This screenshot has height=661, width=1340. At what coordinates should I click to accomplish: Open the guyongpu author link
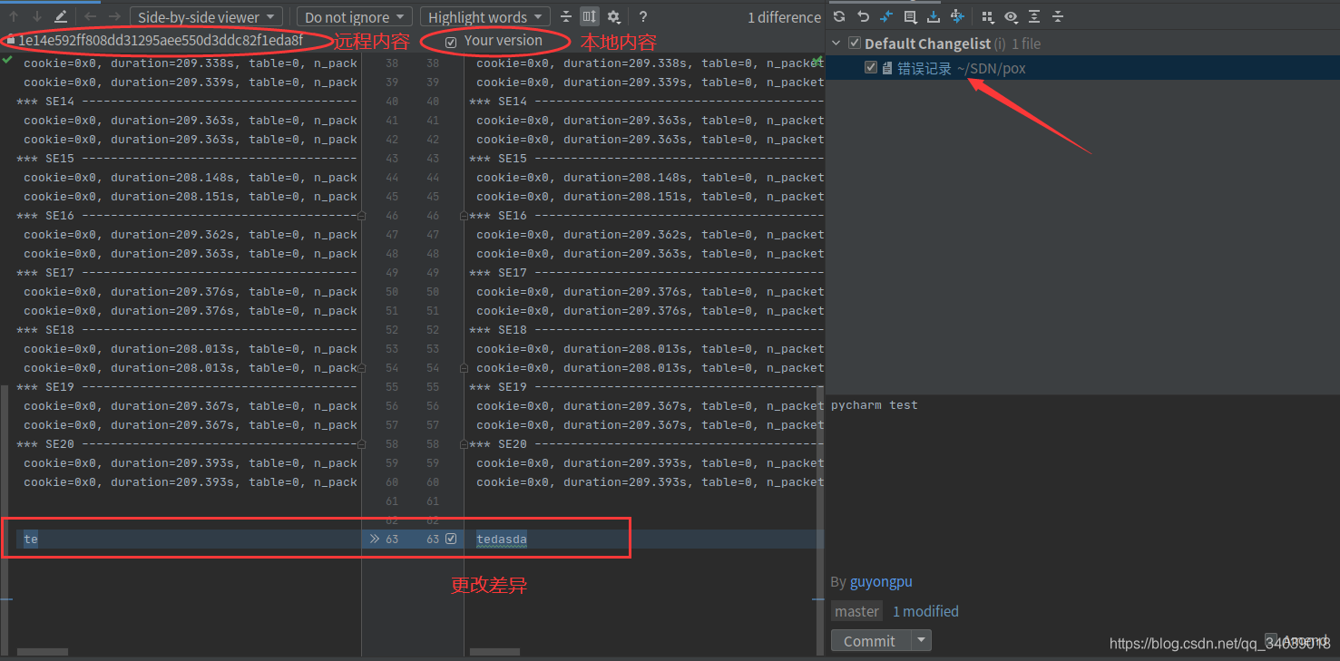(879, 581)
